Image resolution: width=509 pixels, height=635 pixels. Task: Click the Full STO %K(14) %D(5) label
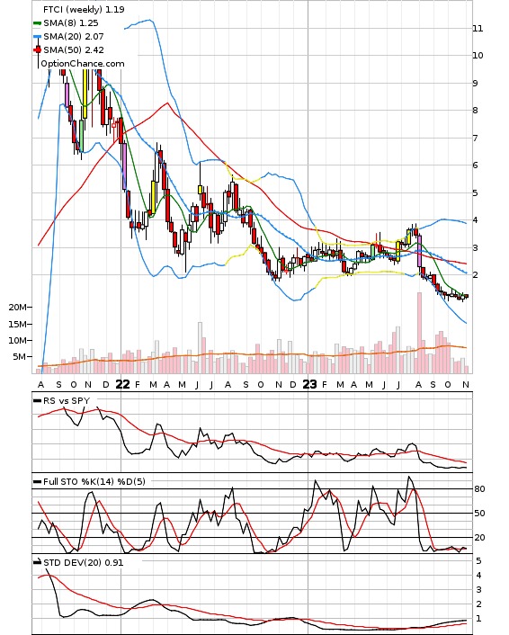pyautogui.click(x=94, y=481)
